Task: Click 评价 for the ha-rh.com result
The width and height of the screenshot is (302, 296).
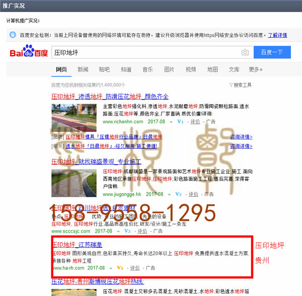Action: coord(135,268)
